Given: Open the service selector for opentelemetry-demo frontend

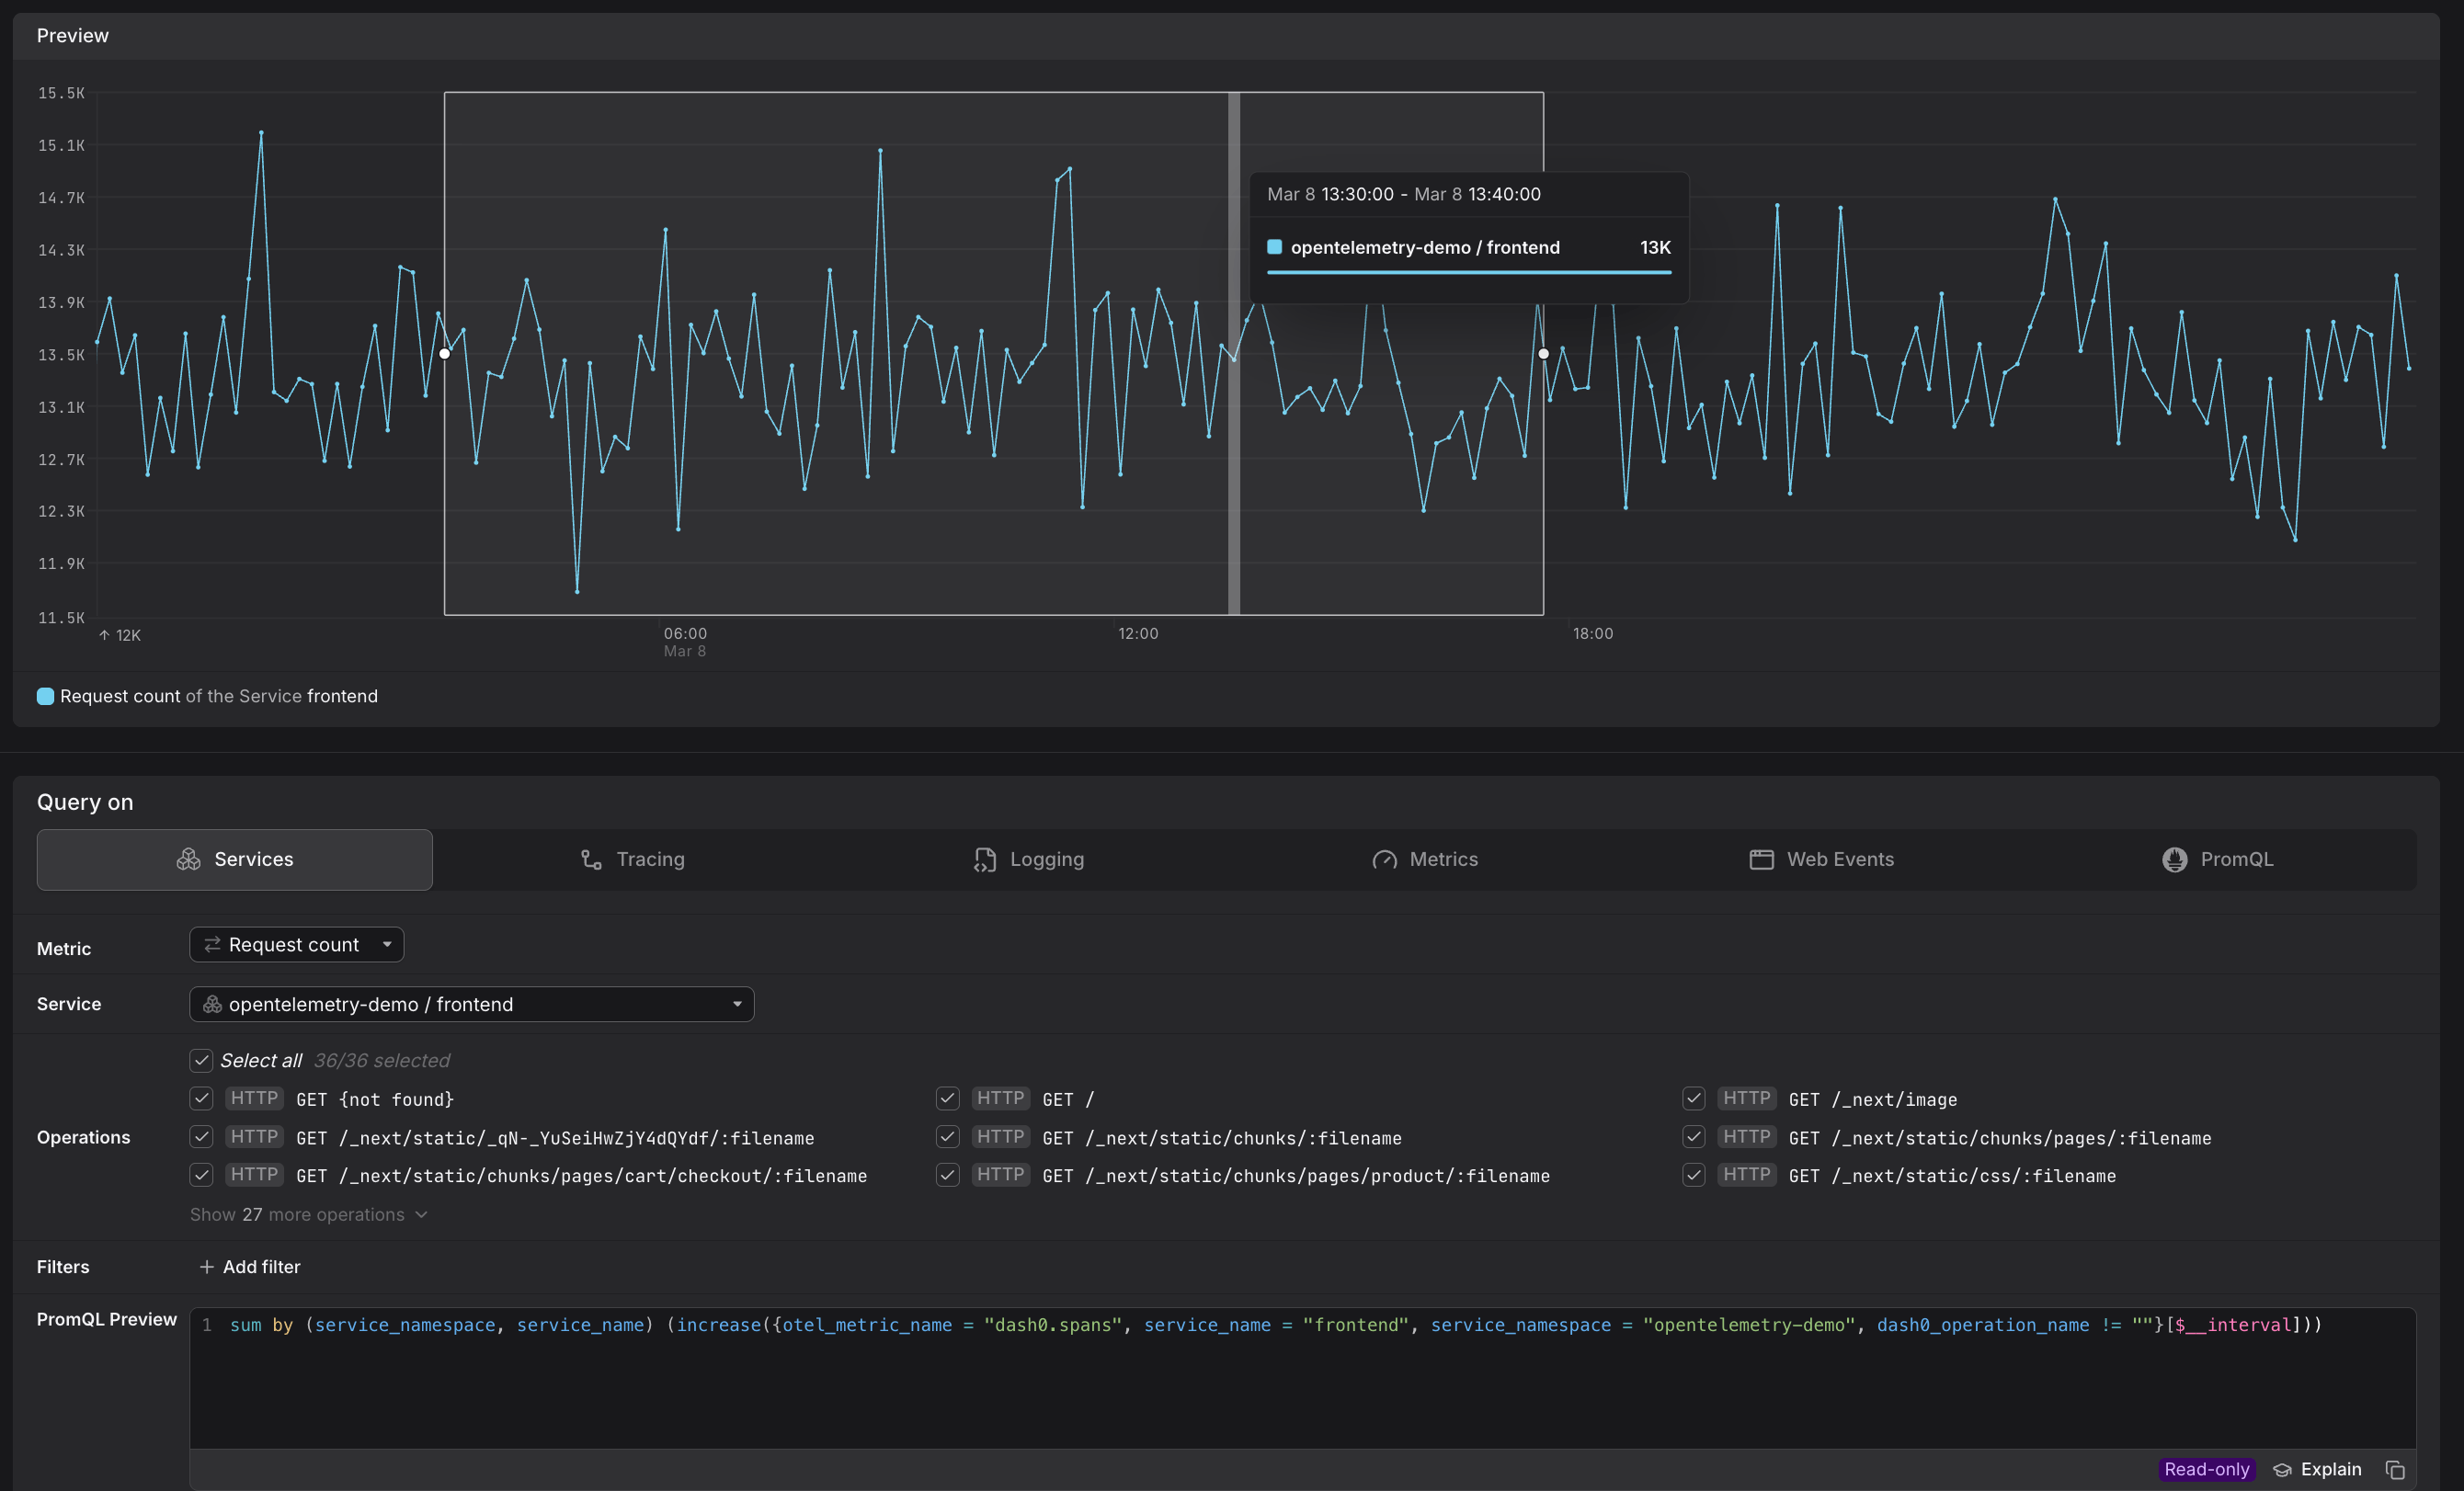Looking at the screenshot, I should [x=470, y=1004].
